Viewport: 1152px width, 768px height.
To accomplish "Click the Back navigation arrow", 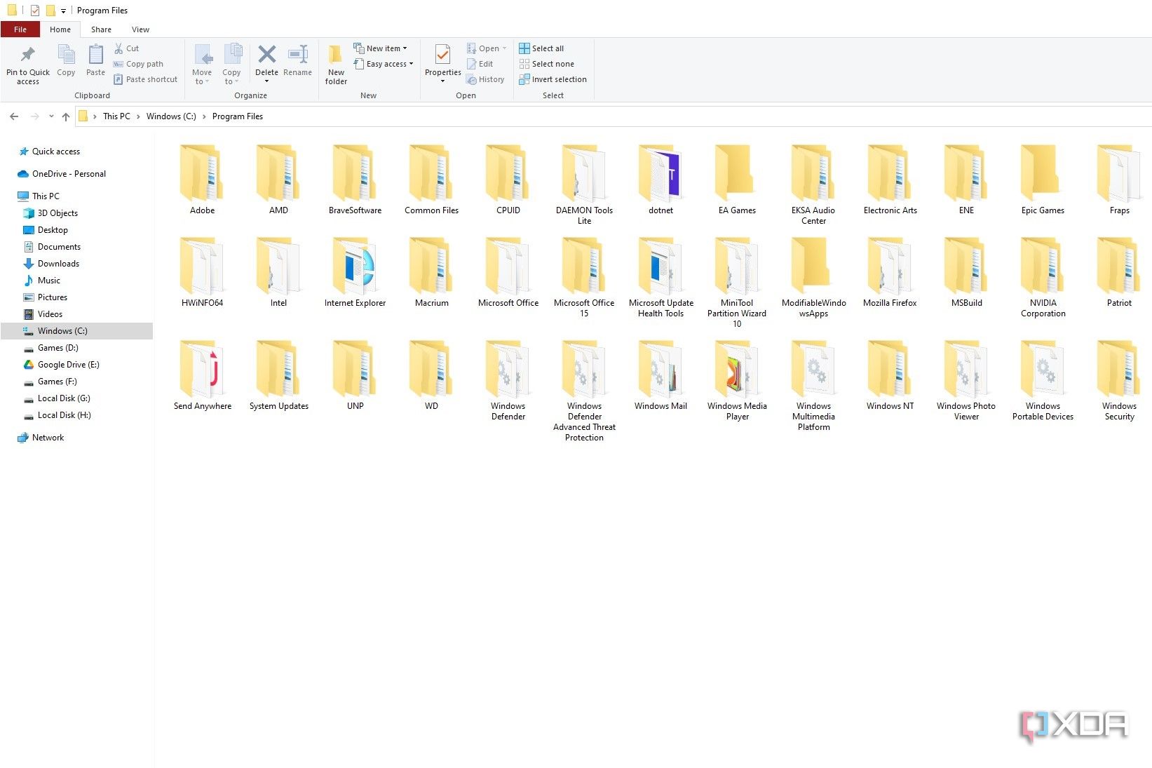I will coord(14,116).
